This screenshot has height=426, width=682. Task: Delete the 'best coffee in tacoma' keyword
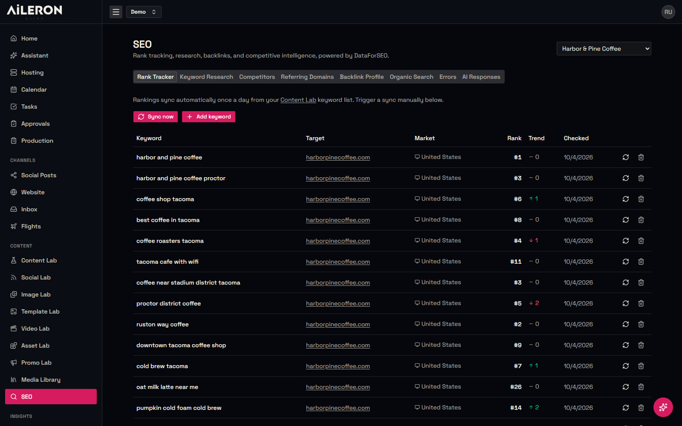tap(641, 220)
